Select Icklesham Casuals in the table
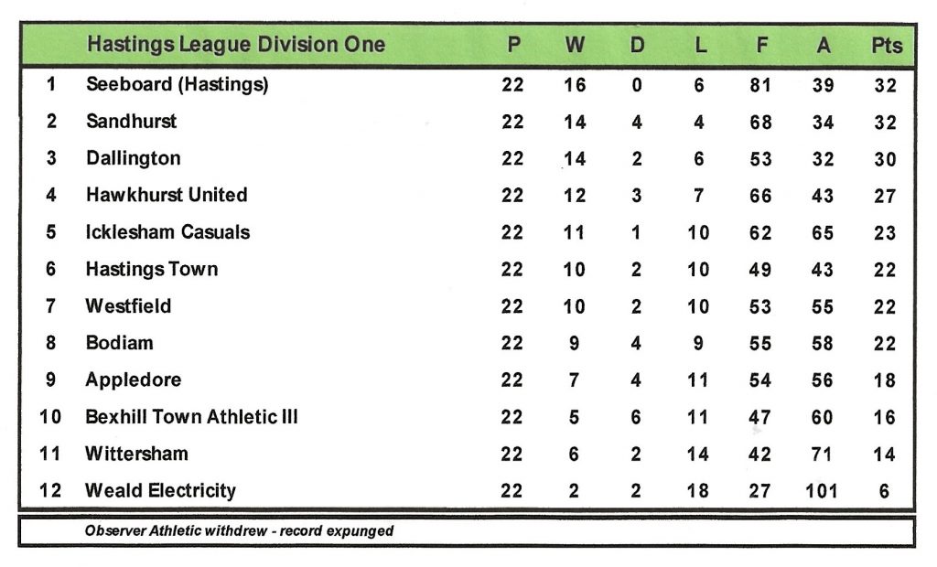The width and height of the screenshot is (937, 567). pos(167,232)
